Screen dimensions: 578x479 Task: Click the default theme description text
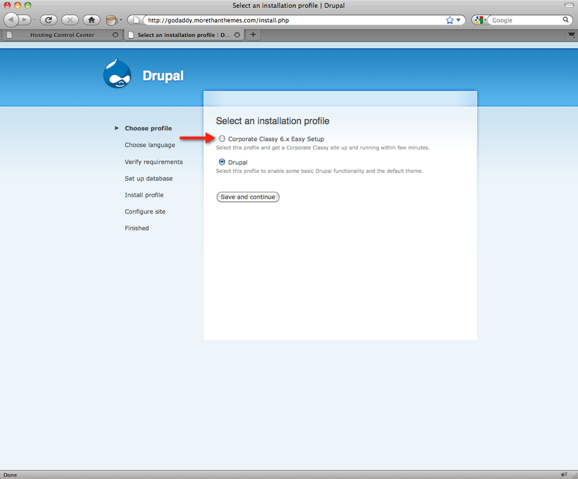(319, 171)
